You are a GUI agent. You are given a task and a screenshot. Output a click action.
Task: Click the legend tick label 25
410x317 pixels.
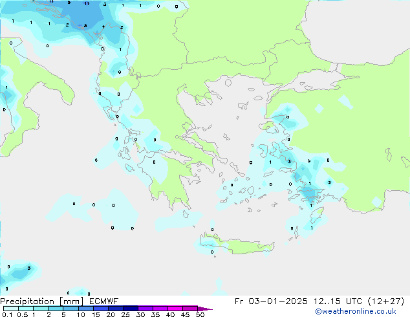pos(125,314)
